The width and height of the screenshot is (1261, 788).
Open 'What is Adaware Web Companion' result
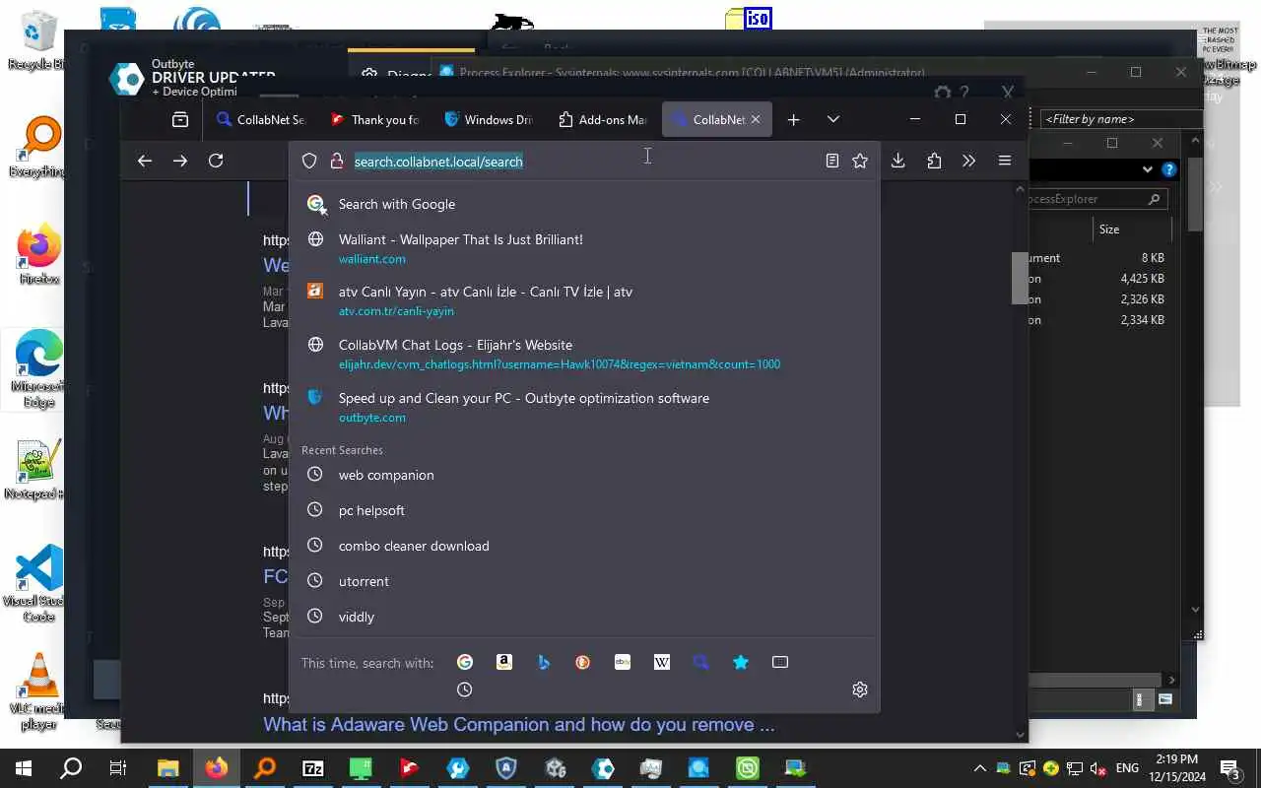pyautogui.click(x=518, y=724)
